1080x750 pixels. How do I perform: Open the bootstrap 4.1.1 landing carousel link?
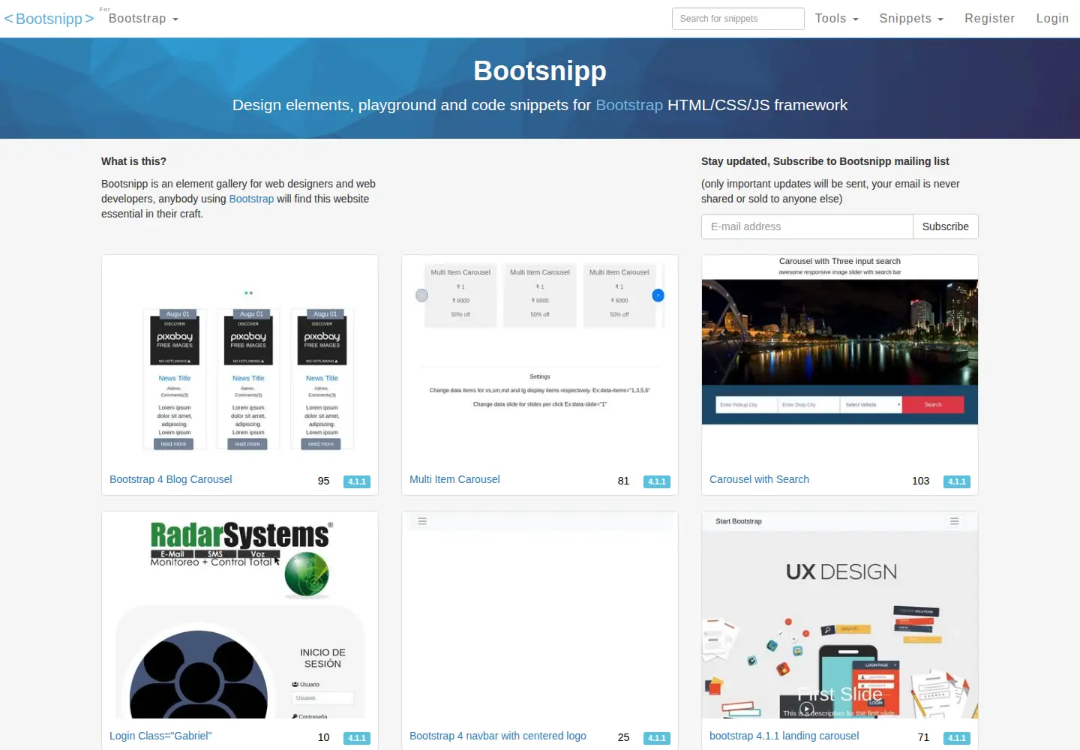tap(784, 736)
